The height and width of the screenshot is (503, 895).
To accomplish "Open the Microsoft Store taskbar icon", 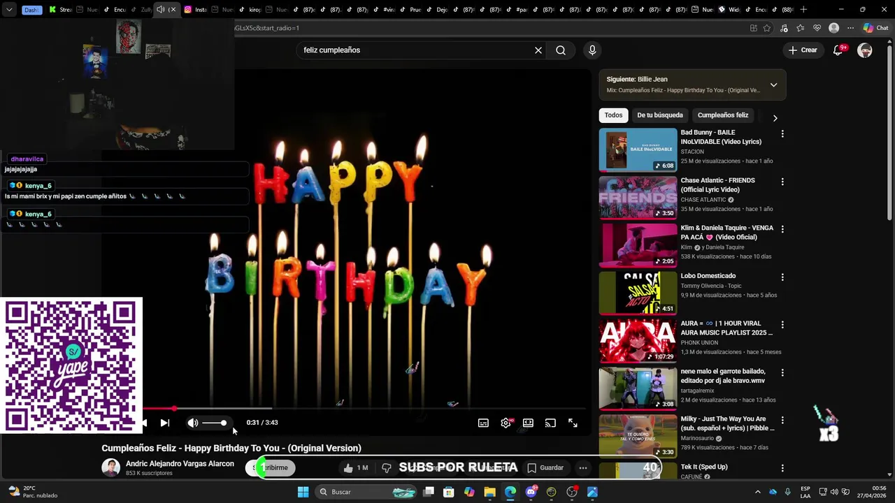I will coord(448,492).
